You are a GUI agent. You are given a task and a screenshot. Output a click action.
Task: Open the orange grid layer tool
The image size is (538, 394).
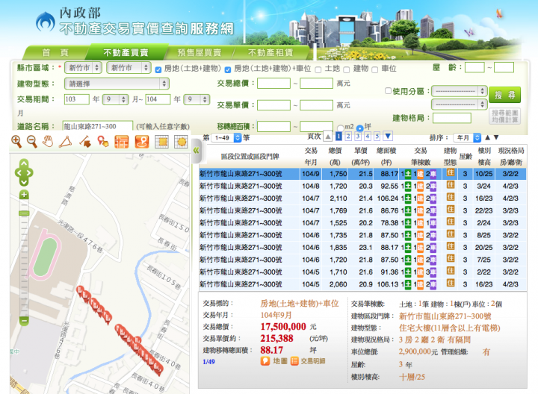pyautogui.click(x=122, y=142)
